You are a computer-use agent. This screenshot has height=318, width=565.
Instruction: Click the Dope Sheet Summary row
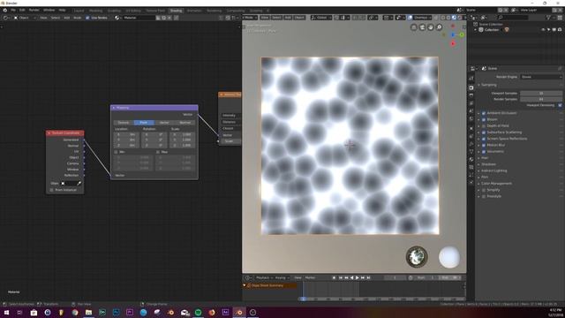coord(270,285)
